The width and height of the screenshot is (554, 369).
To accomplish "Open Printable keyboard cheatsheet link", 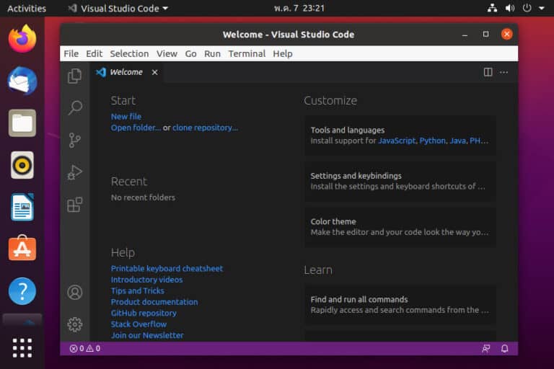I will [x=167, y=269].
